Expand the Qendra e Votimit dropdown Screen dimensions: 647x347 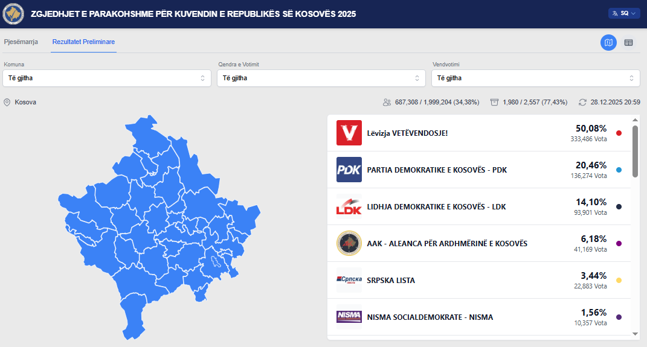click(x=321, y=78)
